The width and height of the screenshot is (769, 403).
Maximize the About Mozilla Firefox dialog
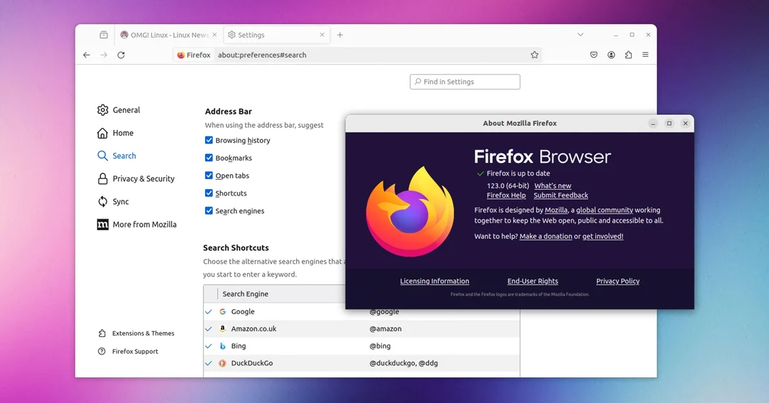pyautogui.click(x=669, y=124)
